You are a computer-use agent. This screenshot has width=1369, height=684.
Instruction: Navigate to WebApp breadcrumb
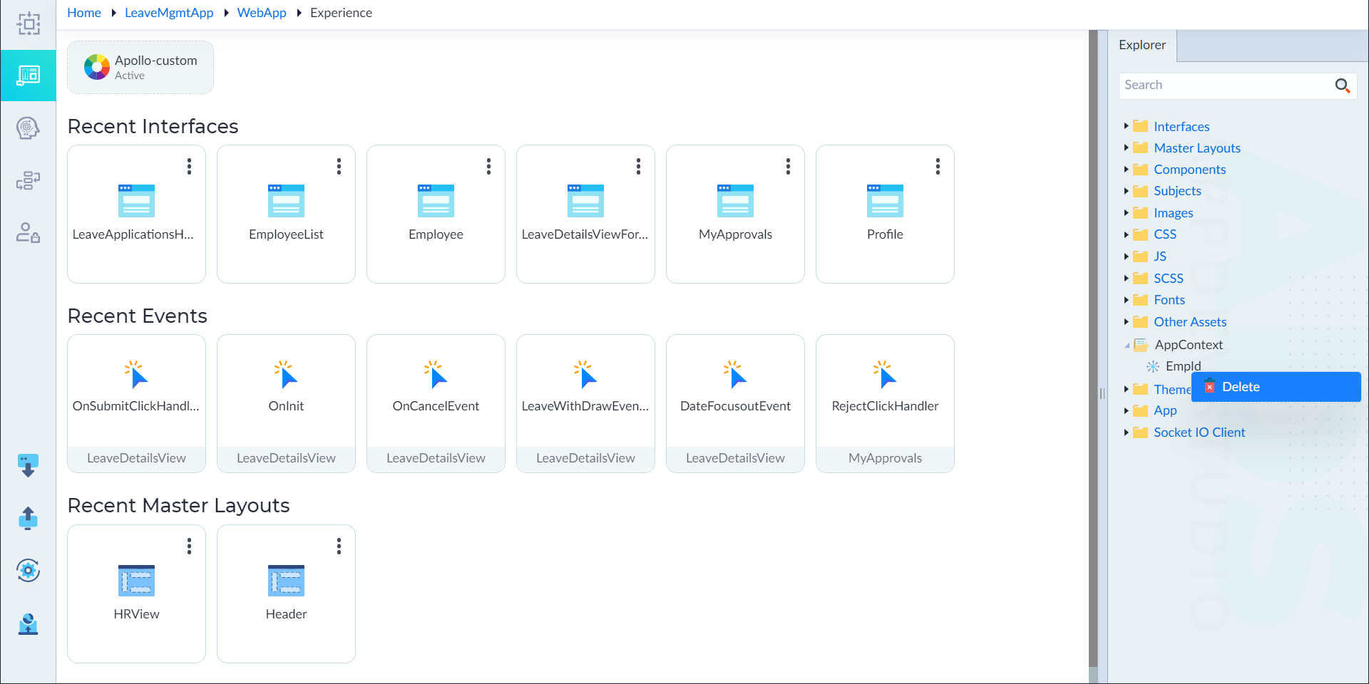(x=262, y=13)
